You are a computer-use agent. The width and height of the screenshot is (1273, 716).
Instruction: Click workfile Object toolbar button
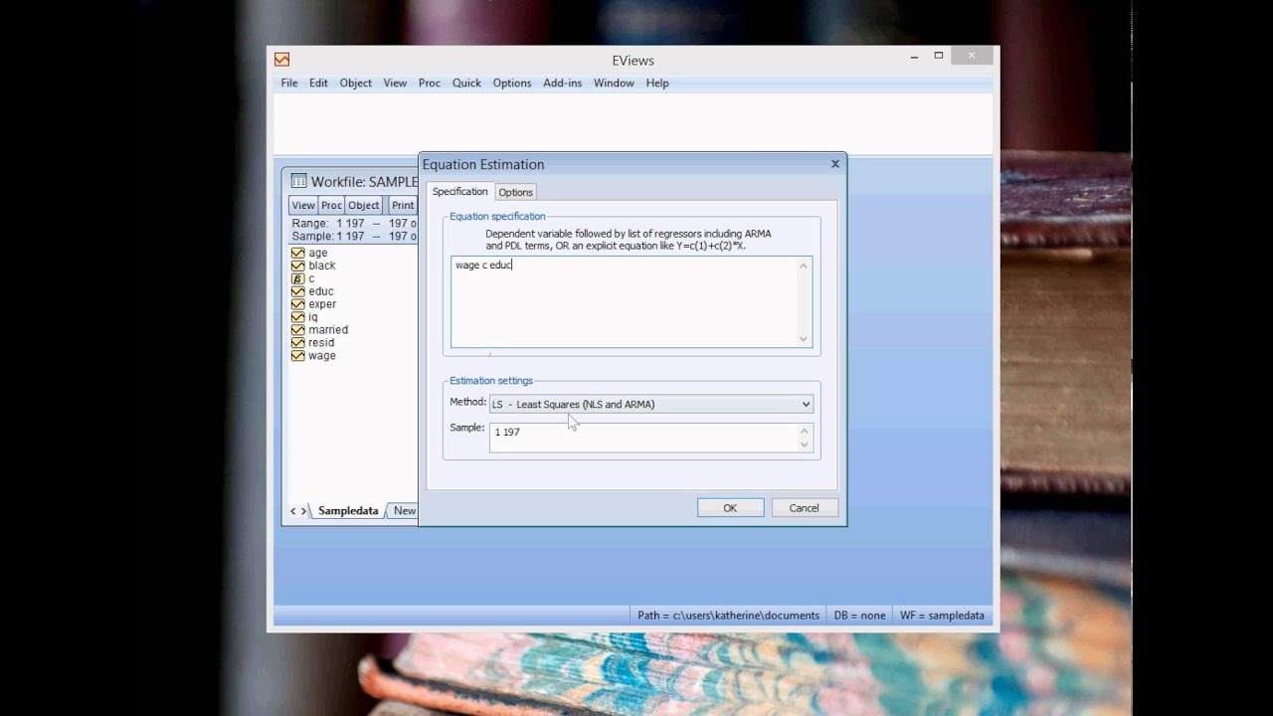click(x=363, y=205)
